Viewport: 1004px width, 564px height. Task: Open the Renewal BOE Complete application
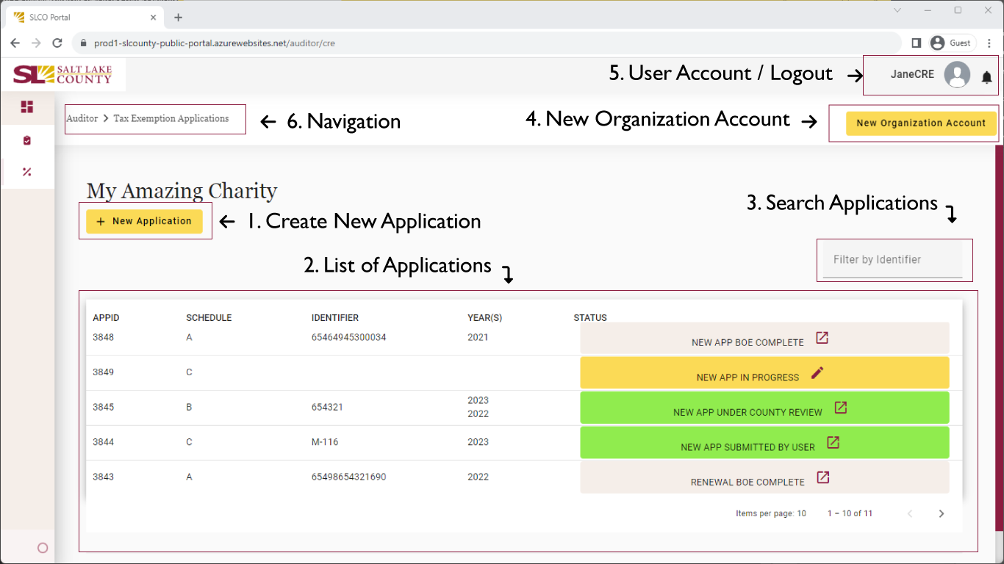(x=823, y=477)
